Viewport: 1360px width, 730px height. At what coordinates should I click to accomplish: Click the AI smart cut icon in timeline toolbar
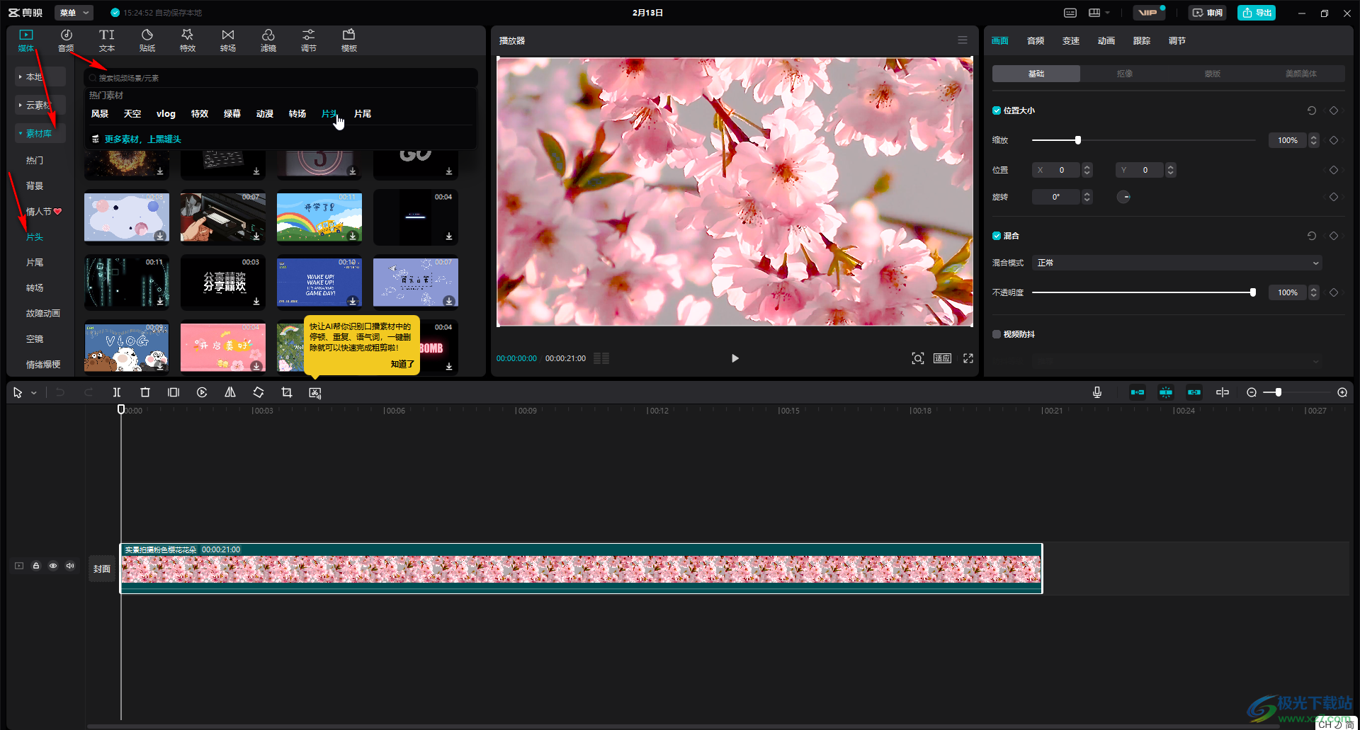tap(315, 392)
